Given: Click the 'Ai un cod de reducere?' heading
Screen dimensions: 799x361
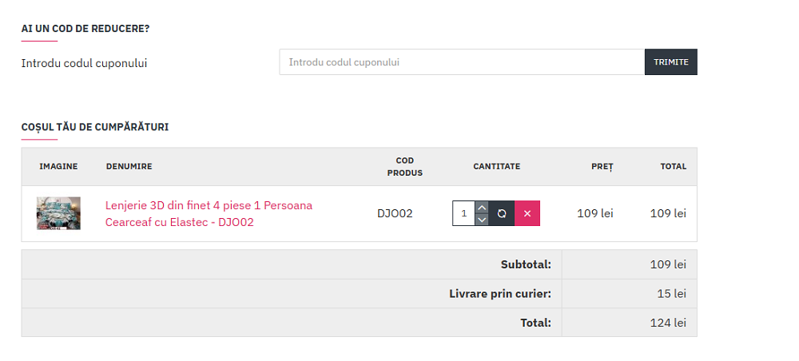Looking at the screenshot, I should pyautogui.click(x=85, y=29).
